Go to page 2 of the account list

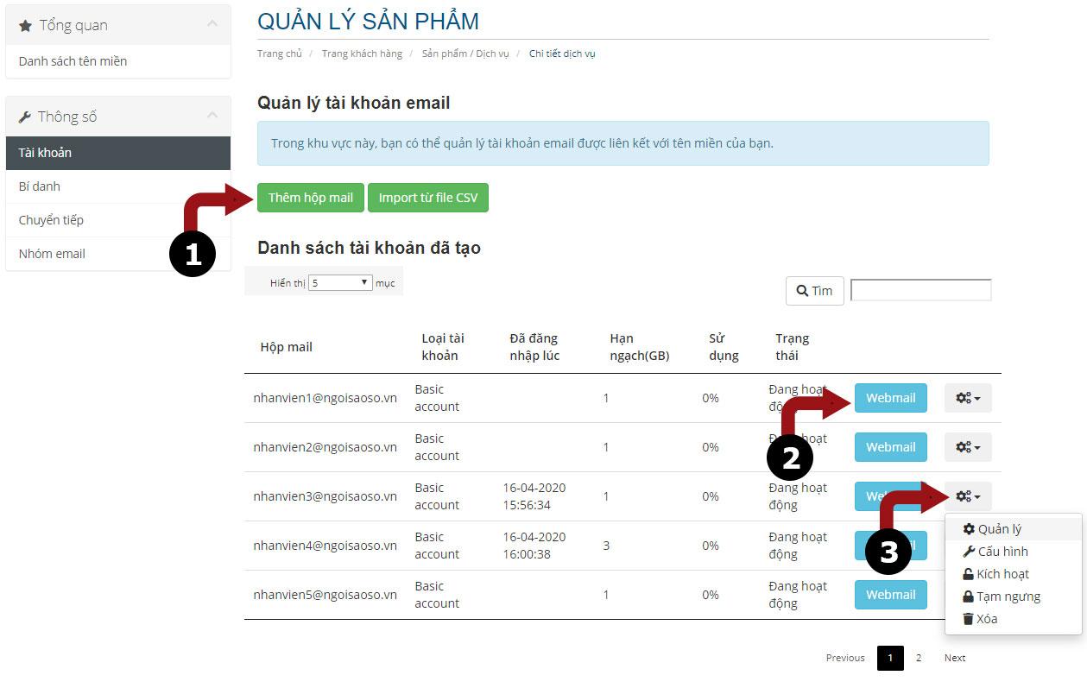tap(918, 657)
